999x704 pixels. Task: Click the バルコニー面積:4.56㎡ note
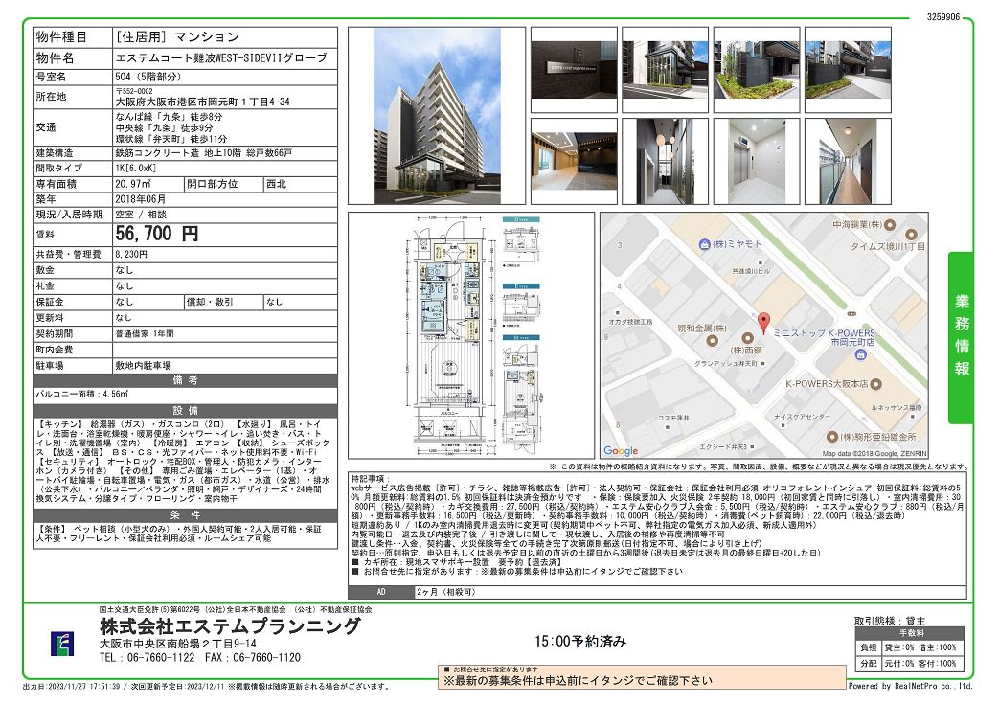[x=82, y=395]
